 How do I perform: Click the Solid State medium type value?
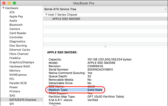(x=95, y=90)
